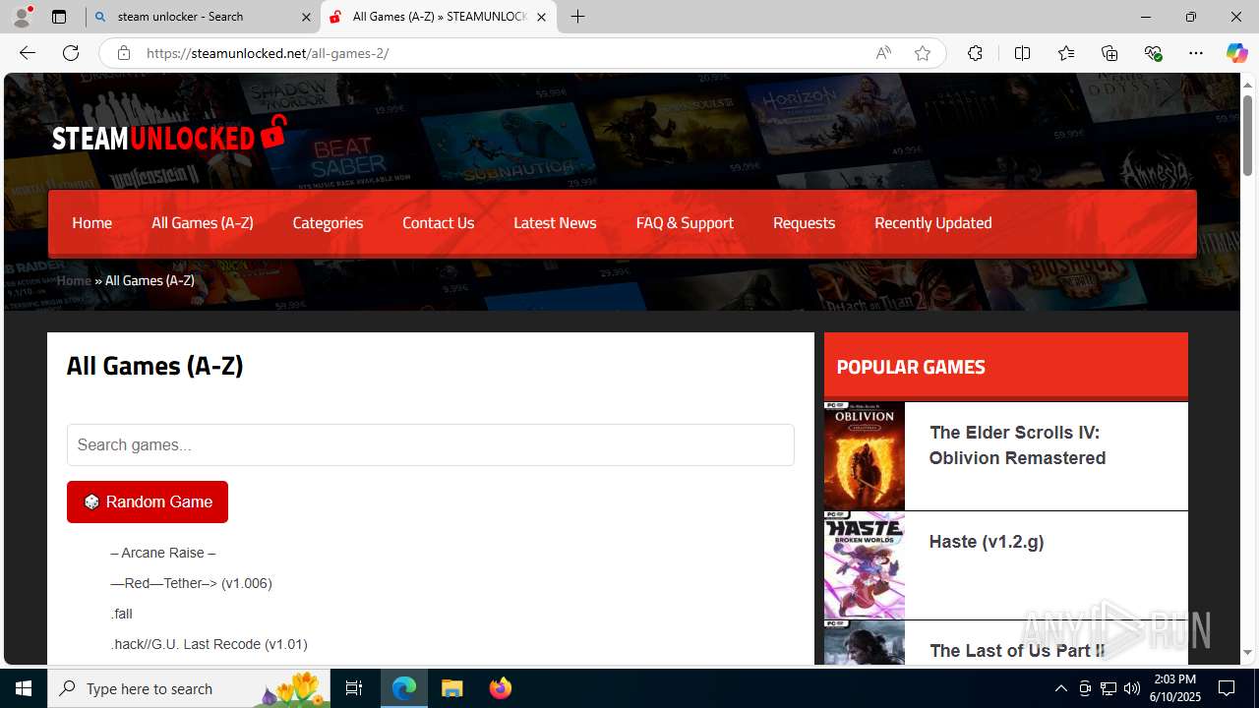
Task: Open the Requests menu item
Action: (804, 222)
